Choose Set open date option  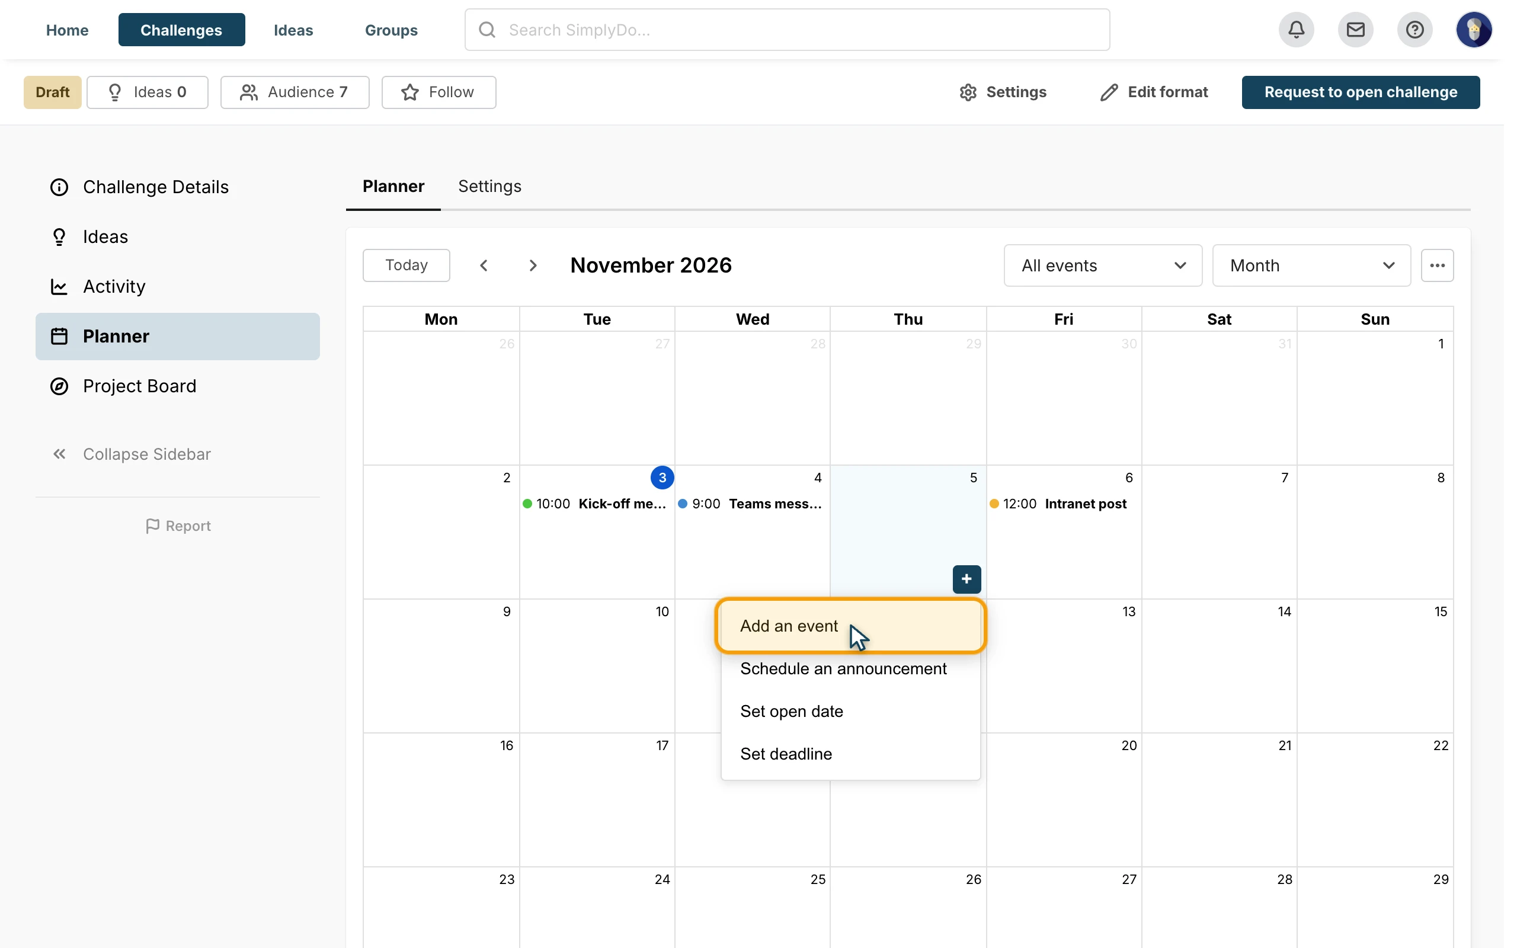(x=851, y=711)
